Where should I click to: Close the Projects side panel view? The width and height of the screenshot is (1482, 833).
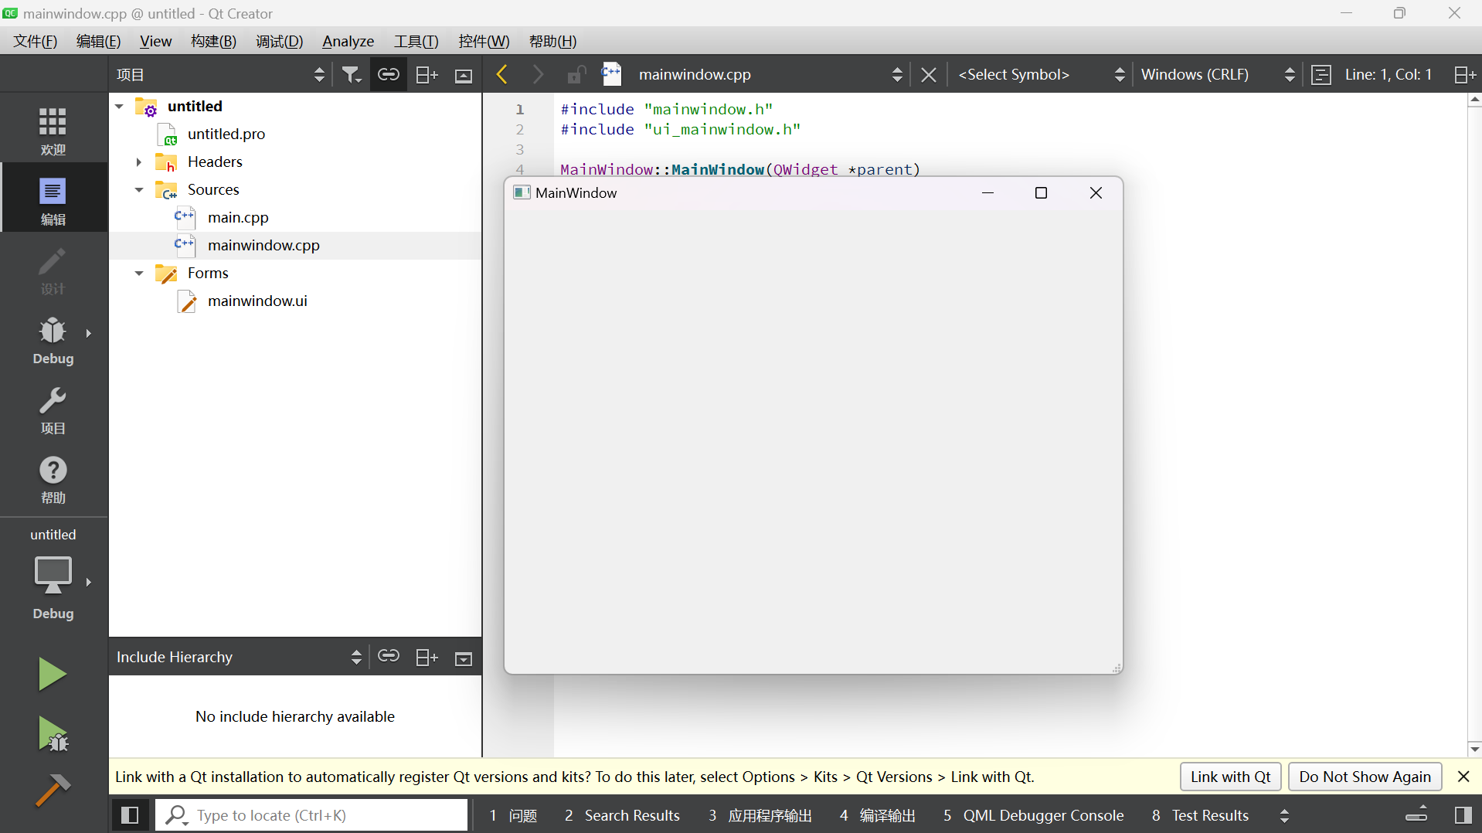click(464, 74)
